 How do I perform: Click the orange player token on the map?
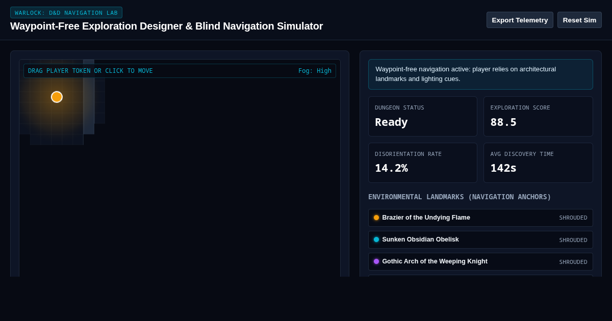coord(57,97)
